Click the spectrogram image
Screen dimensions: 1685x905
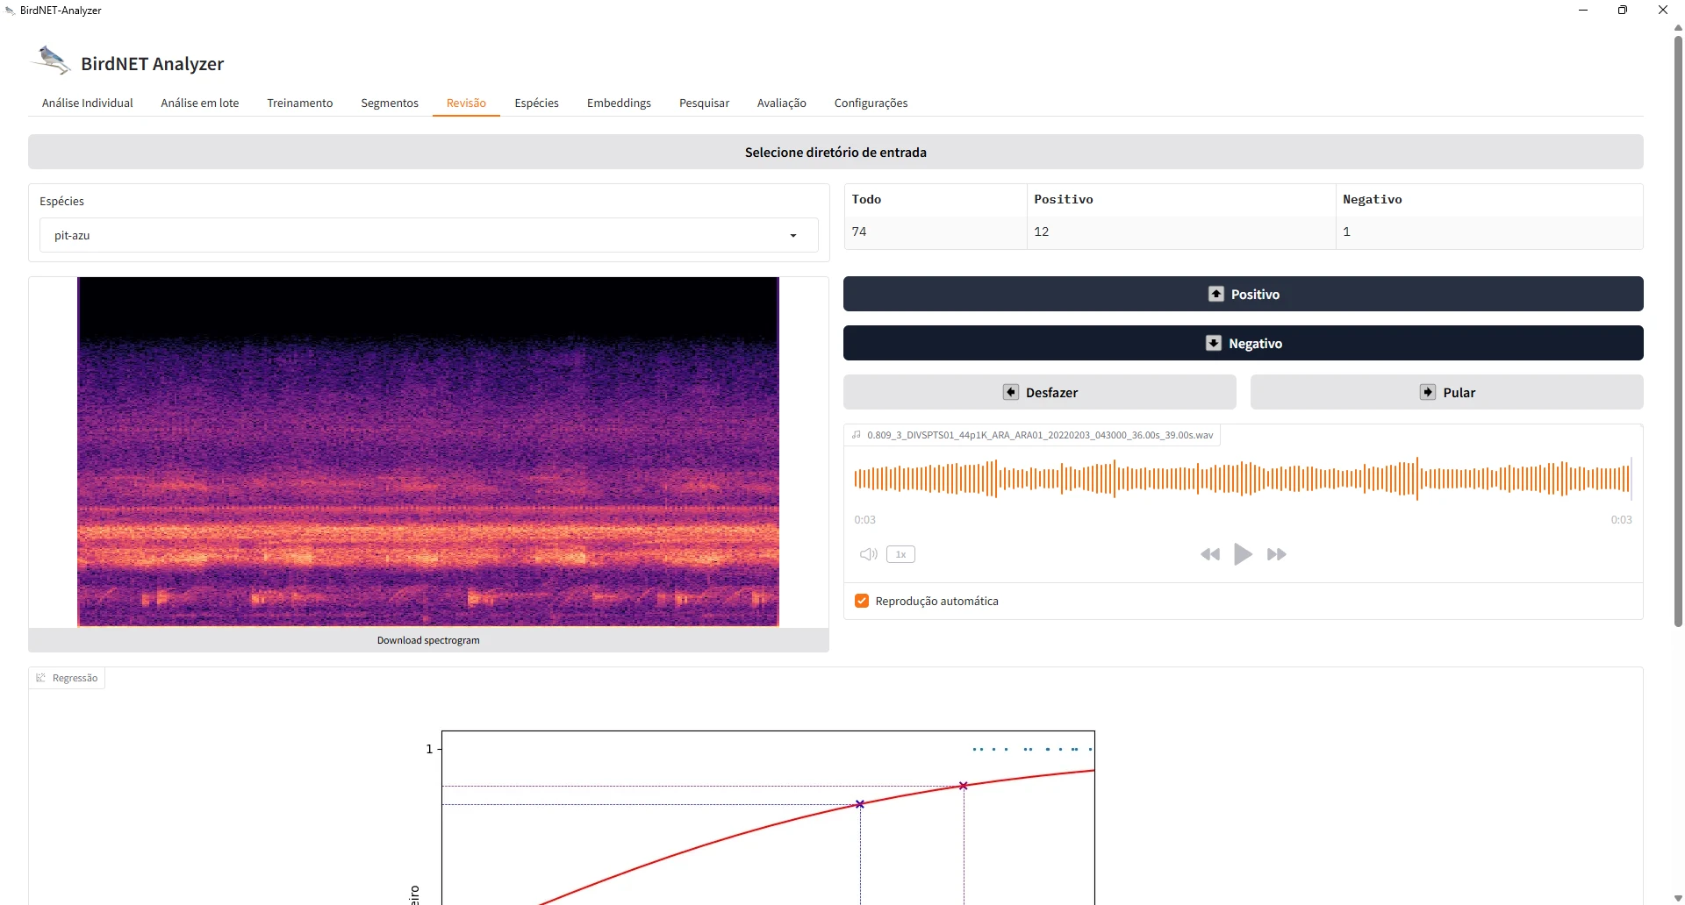(428, 452)
